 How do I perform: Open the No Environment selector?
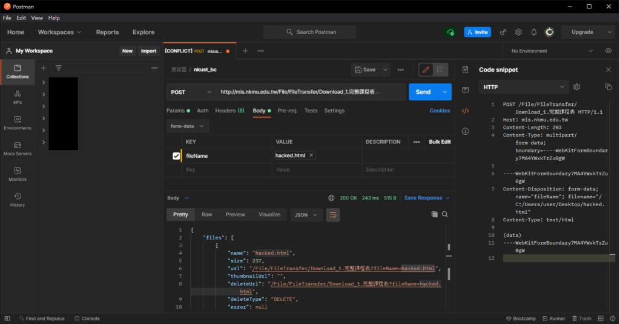(551, 51)
